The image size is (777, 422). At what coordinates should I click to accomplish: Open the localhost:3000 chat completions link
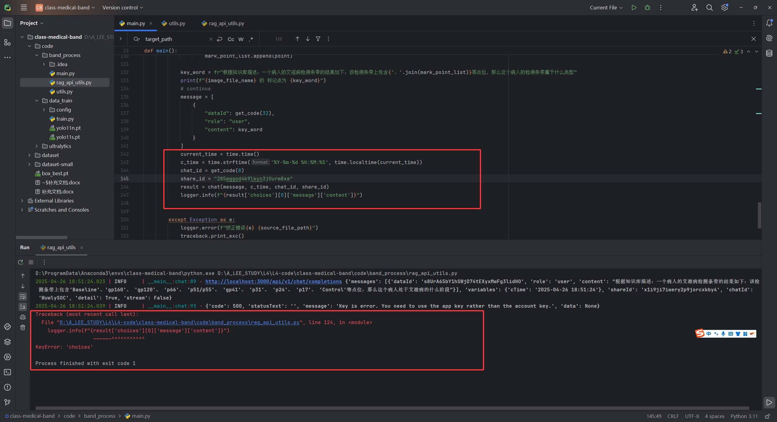coord(273,281)
